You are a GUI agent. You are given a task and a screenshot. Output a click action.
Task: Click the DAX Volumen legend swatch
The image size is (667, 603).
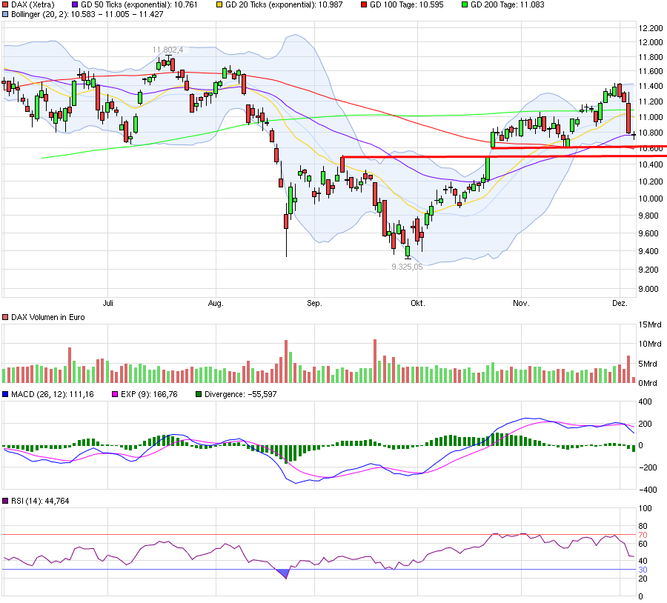[5, 317]
